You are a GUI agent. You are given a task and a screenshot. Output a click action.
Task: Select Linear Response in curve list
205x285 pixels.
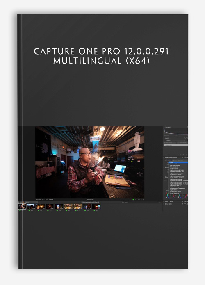click(175, 193)
